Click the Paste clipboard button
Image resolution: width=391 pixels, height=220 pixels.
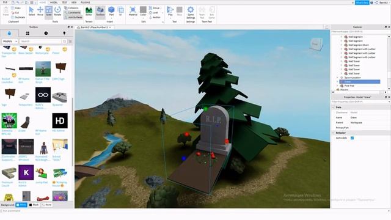[5, 12]
